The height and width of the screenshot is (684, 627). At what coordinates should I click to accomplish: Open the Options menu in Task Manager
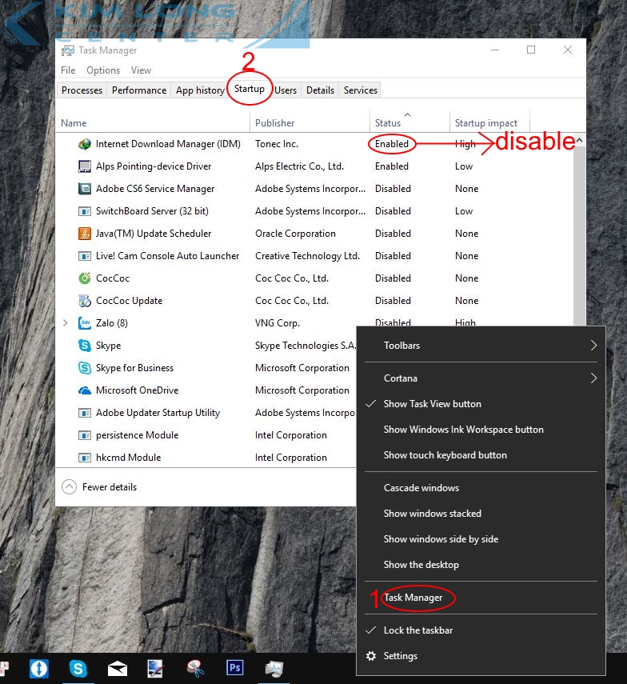(103, 70)
